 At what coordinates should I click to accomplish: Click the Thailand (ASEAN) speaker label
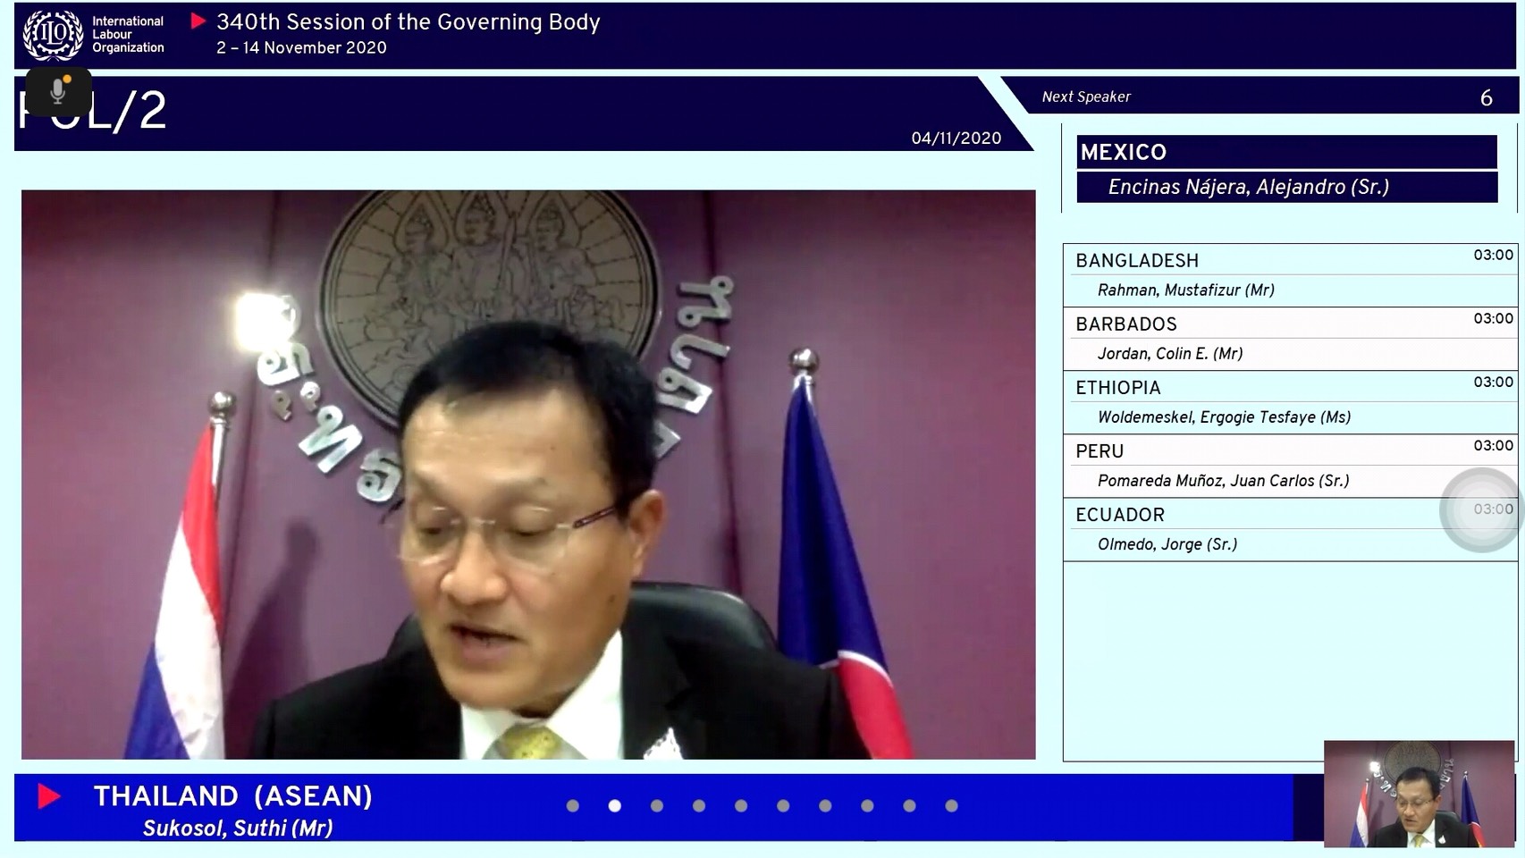(233, 796)
